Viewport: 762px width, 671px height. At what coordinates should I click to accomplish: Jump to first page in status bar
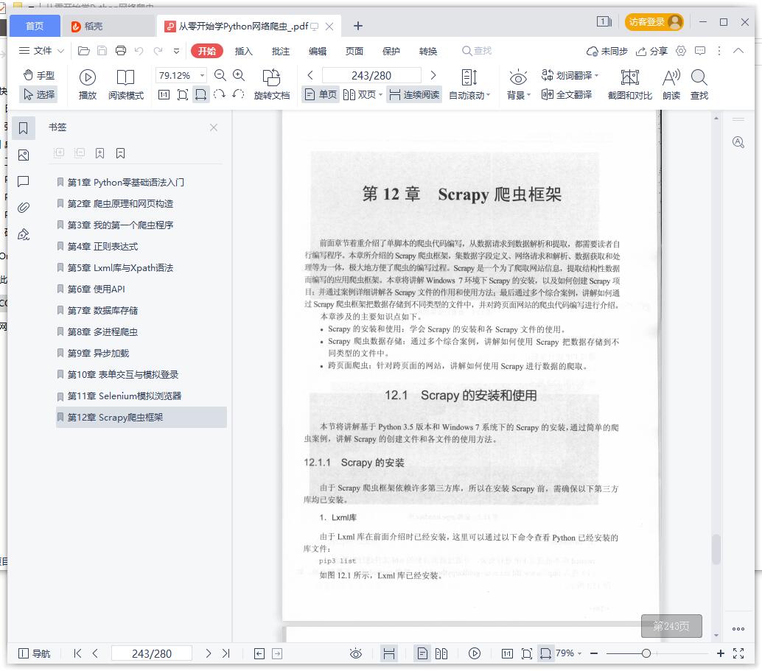point(77,653)
